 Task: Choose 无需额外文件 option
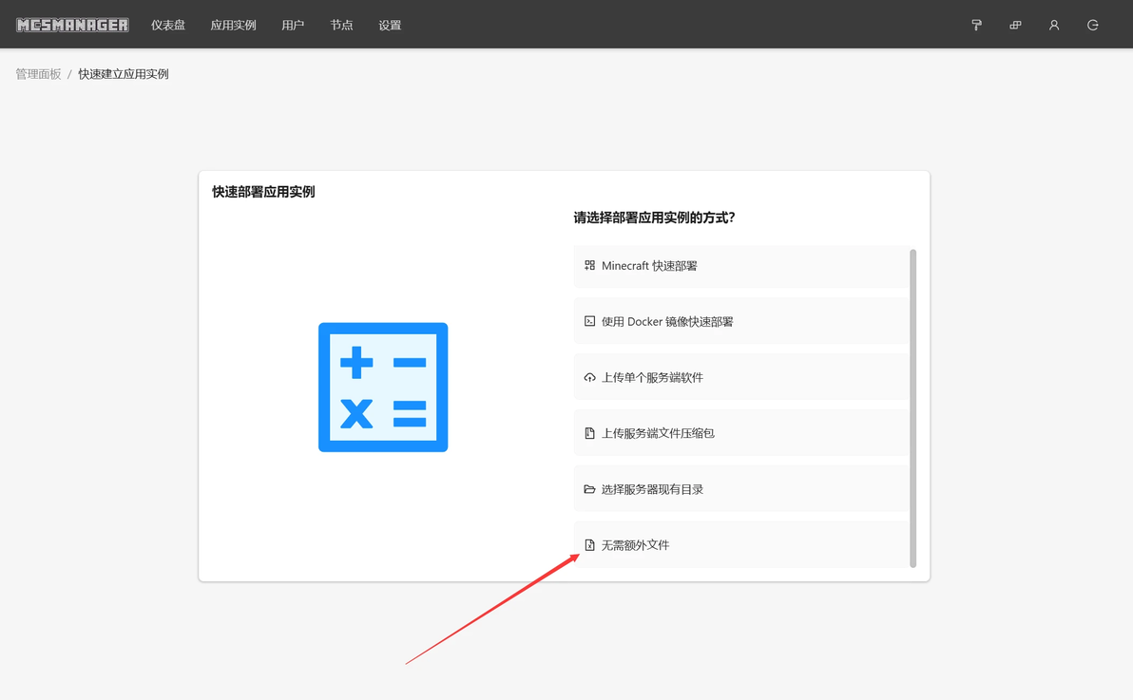point(741,544)
